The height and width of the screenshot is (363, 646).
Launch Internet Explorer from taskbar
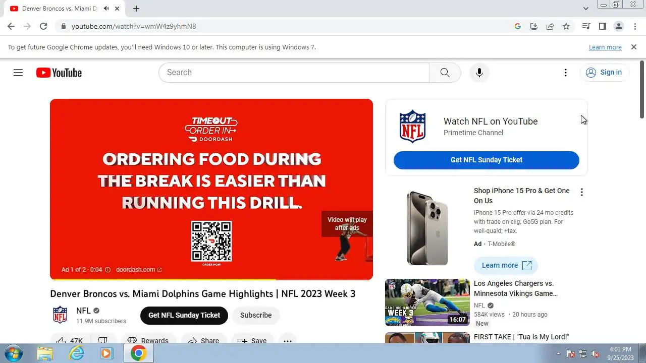(77, 353)
